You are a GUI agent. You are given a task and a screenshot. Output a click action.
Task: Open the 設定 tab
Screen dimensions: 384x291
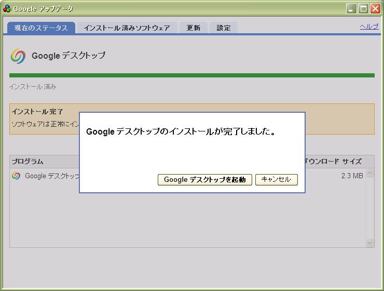click(x=223, y=28)
